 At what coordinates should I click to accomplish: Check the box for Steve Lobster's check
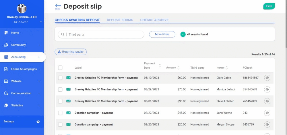pyautogui.click(x=60, y=101)
